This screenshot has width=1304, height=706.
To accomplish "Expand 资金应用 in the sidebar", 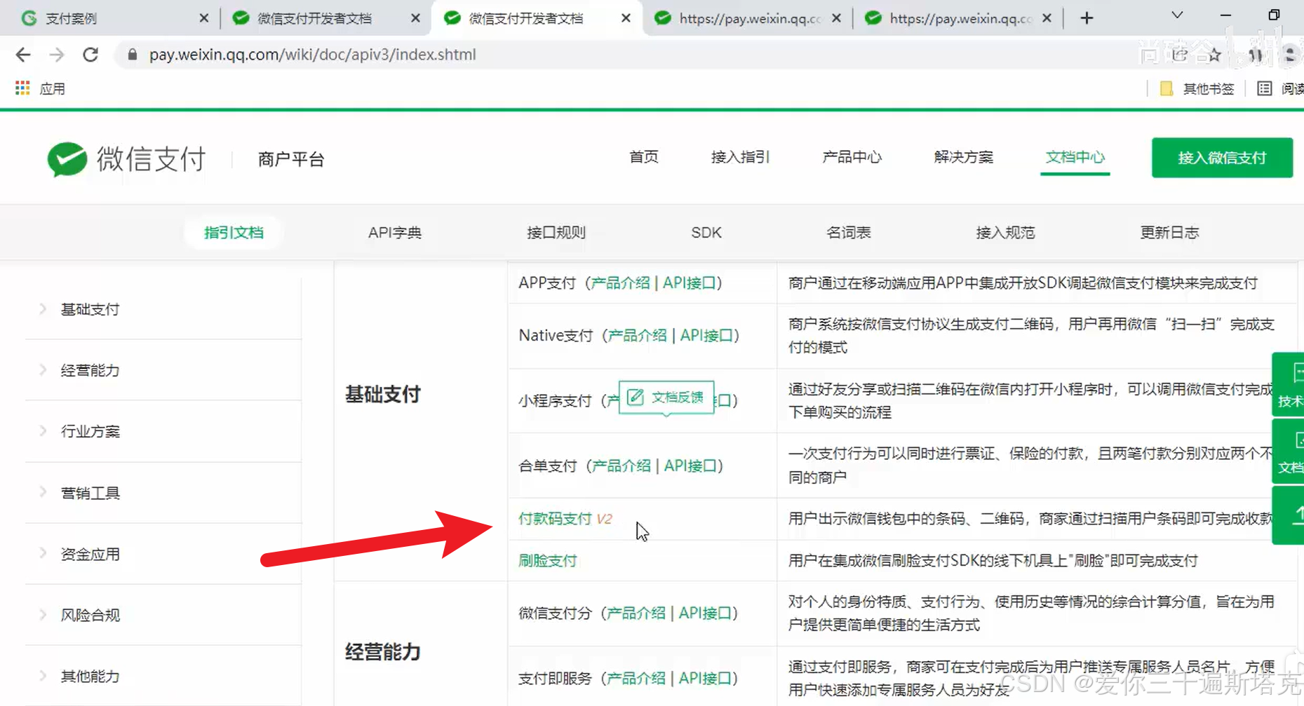I will point(163,554).
